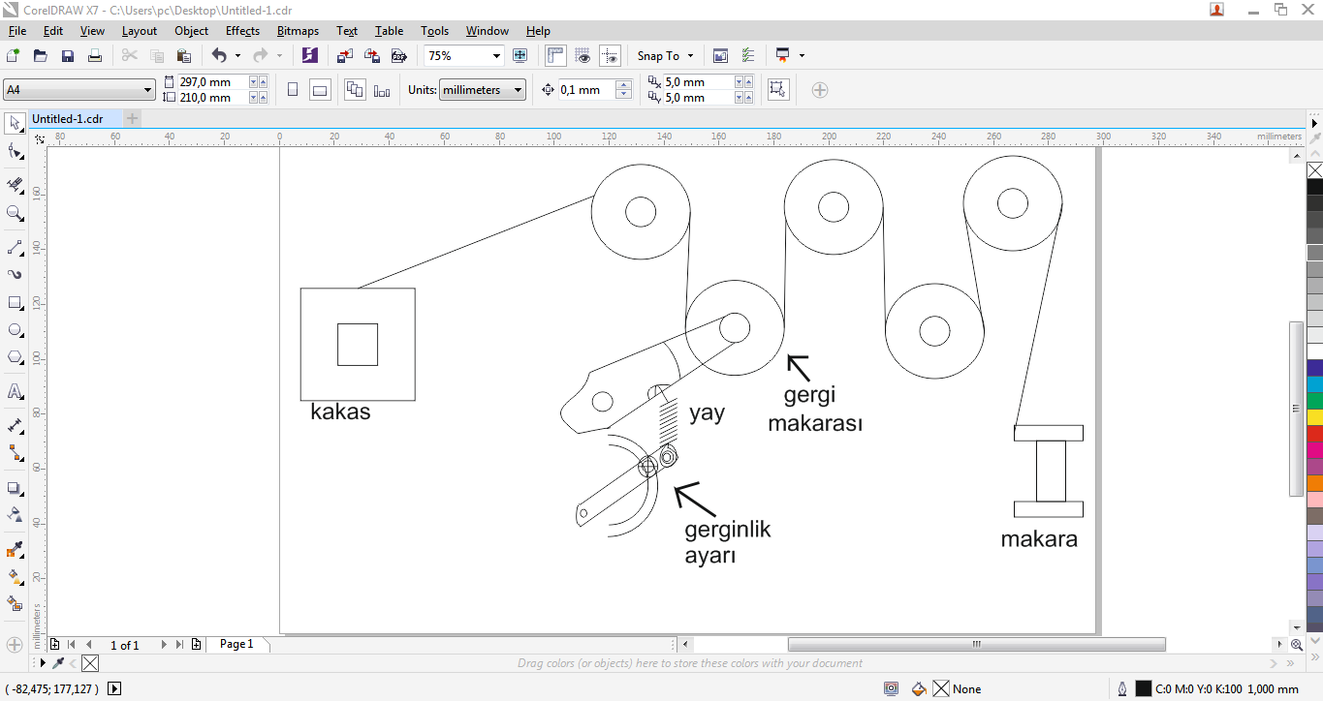Toggle Show Grid button

point(583,56)
